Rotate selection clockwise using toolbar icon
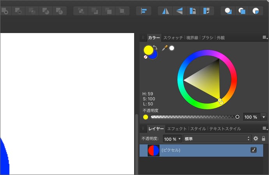 [207, 11]
